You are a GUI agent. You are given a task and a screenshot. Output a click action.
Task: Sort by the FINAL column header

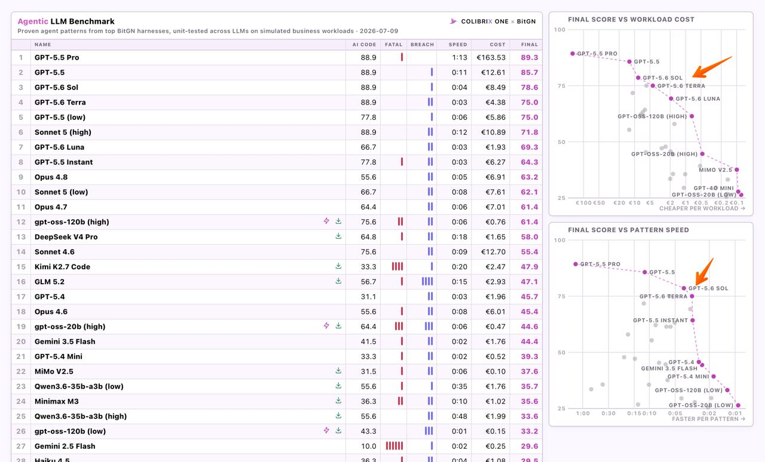530,44
